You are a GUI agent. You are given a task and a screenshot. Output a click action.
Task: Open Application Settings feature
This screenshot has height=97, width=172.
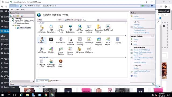[89, 29]
